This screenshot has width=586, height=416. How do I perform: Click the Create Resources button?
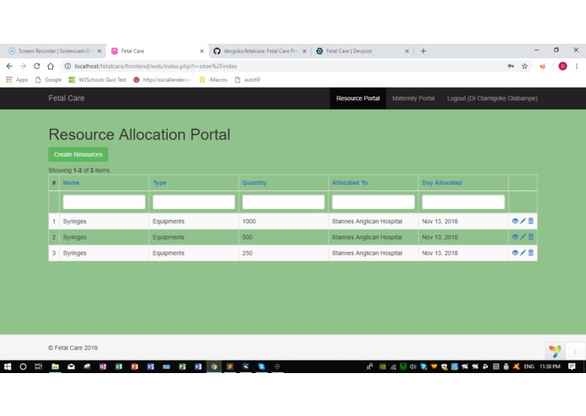click(78, 154)
